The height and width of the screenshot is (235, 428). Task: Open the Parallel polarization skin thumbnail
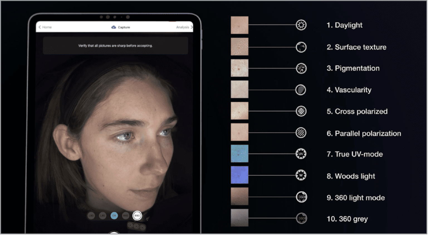click(x=239, y=132)
